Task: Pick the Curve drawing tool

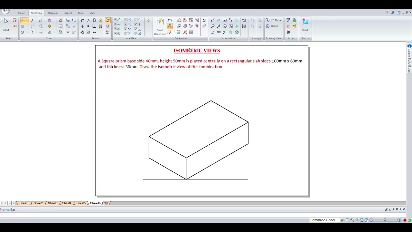Action: (x=32, y=26)
